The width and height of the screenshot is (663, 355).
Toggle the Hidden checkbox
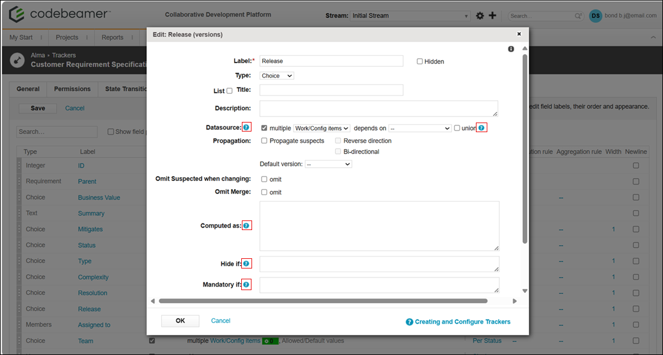tap(419, 61)
